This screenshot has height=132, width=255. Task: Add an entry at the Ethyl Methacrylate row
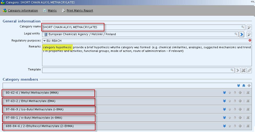tap(240, 101)
